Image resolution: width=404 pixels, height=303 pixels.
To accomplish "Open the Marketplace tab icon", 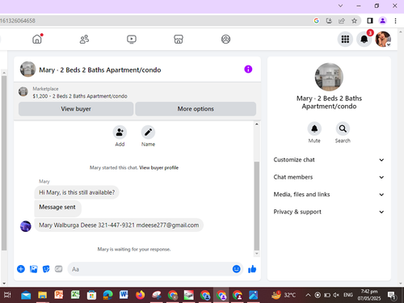I will click(179, 40).
